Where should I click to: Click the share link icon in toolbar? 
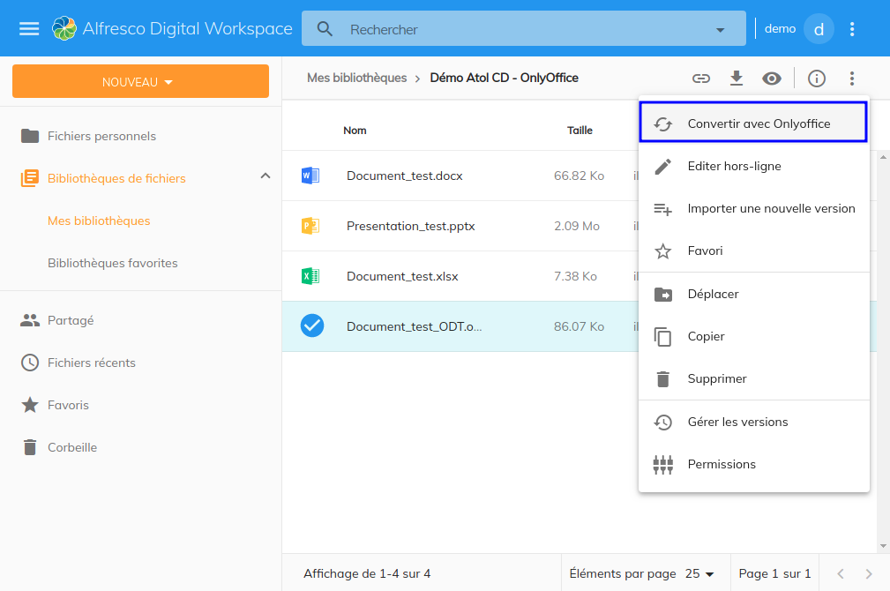pos(701,79)
